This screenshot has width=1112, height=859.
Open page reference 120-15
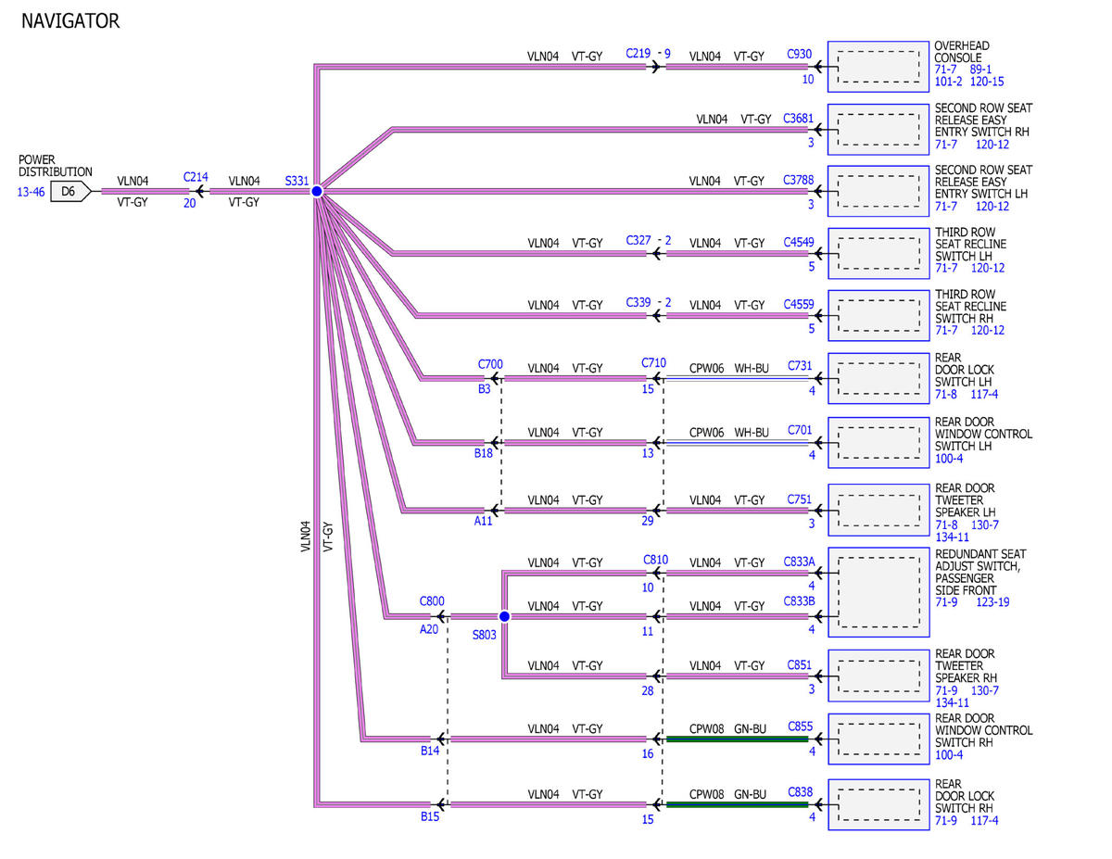(987, 82)
